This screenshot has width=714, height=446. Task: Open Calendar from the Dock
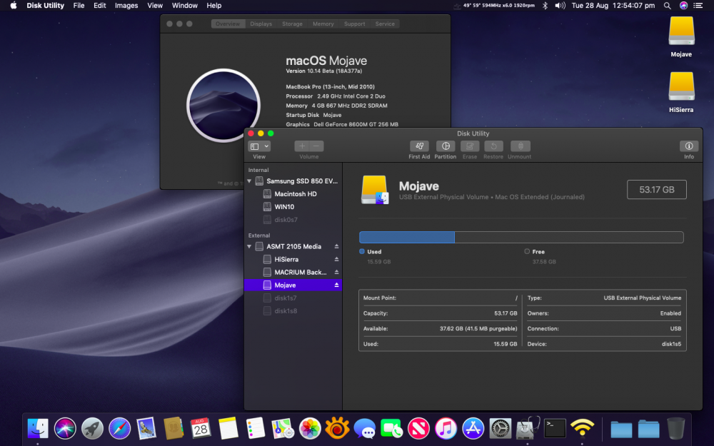point(201,428)
